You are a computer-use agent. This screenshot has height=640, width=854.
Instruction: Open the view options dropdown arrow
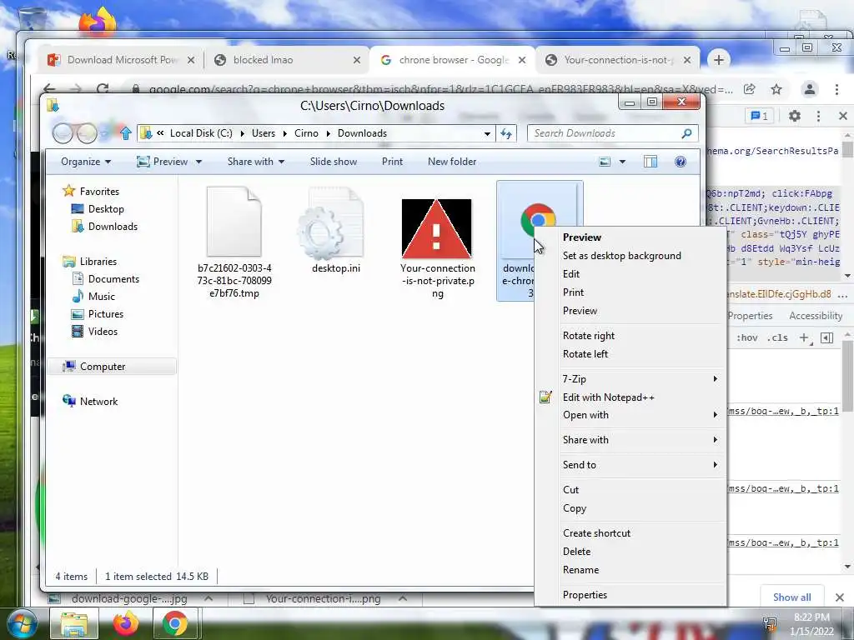tap(622, 162)
